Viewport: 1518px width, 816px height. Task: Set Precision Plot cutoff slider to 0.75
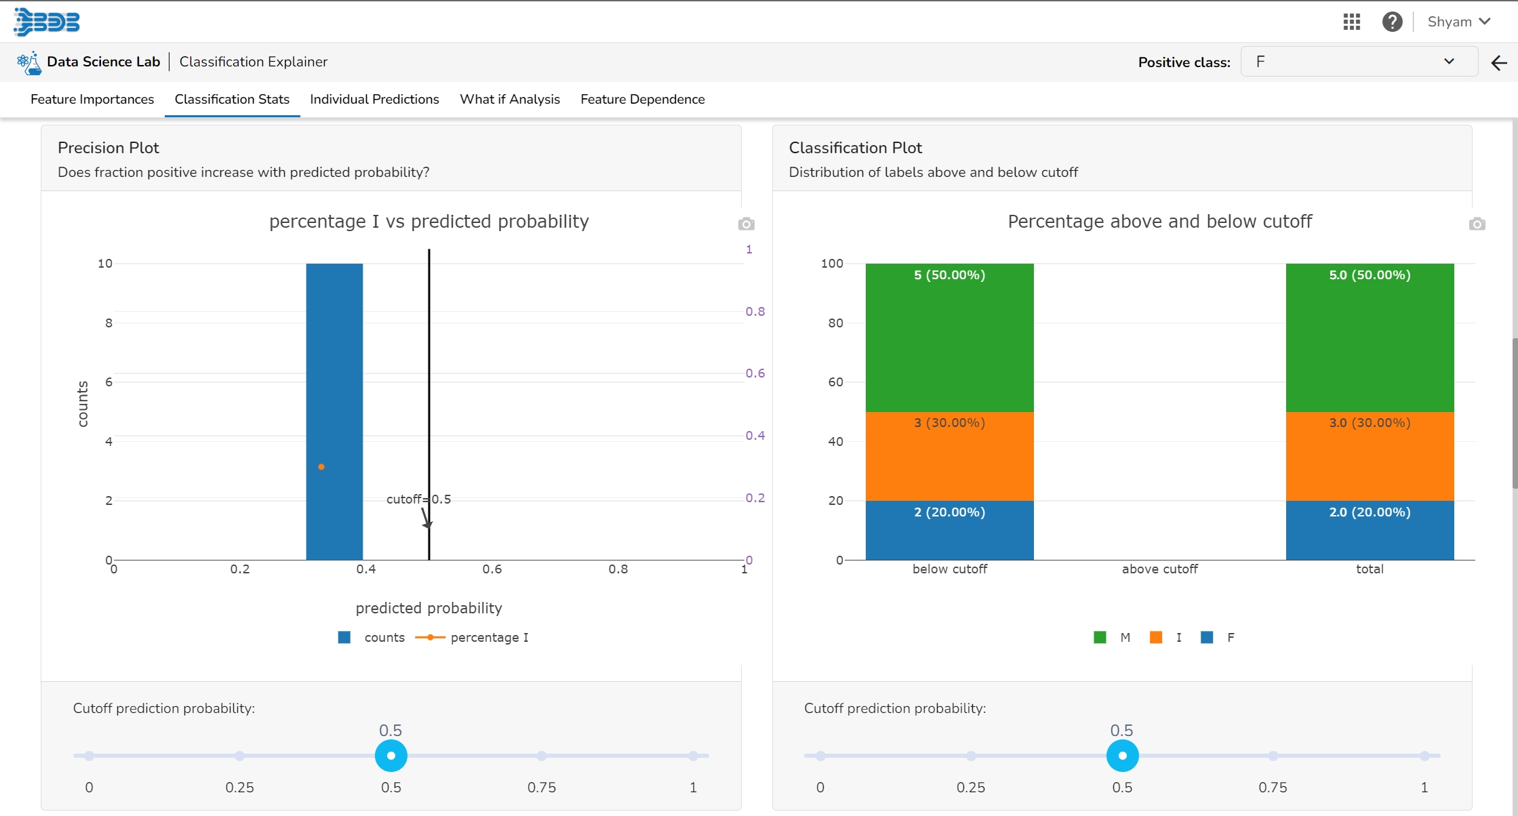(x=542, y=756)
